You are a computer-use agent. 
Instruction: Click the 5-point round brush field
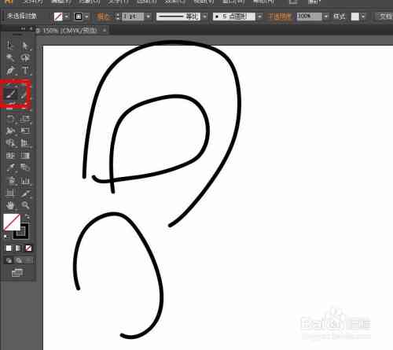(233, 17)
